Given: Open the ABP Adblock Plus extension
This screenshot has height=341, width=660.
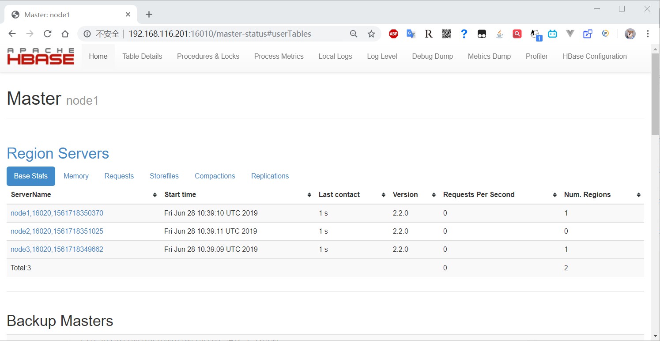Looking at the screenshot, I should [x=393, y=34].
